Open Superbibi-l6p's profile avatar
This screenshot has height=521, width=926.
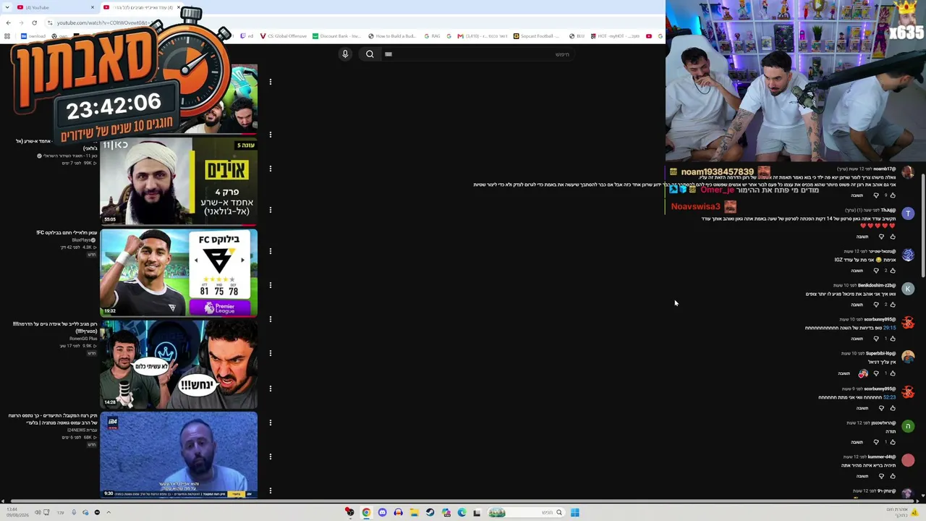908,357
